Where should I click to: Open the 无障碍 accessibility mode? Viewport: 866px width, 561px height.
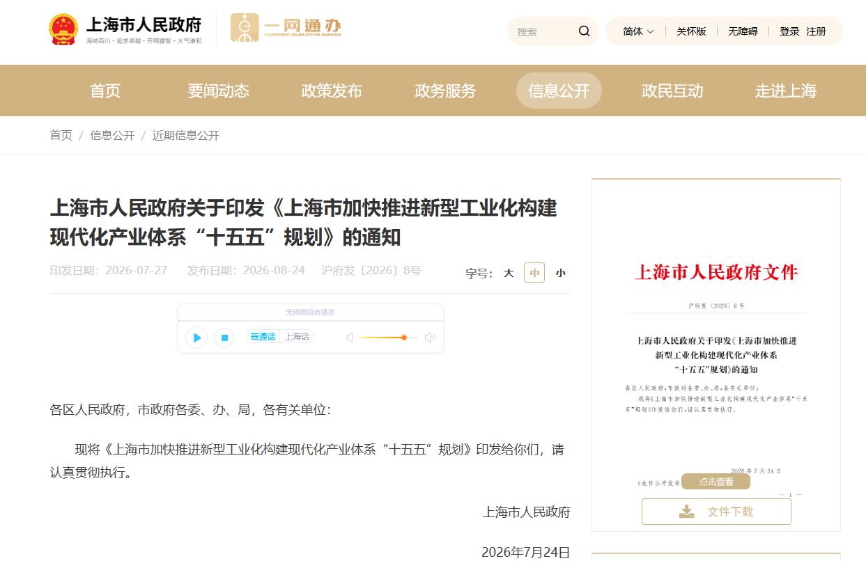pyautogui.click(x=743, y=31)
